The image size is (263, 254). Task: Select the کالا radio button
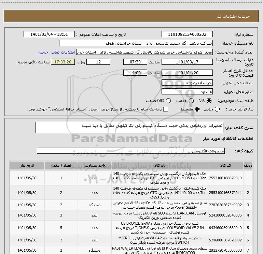209,101
